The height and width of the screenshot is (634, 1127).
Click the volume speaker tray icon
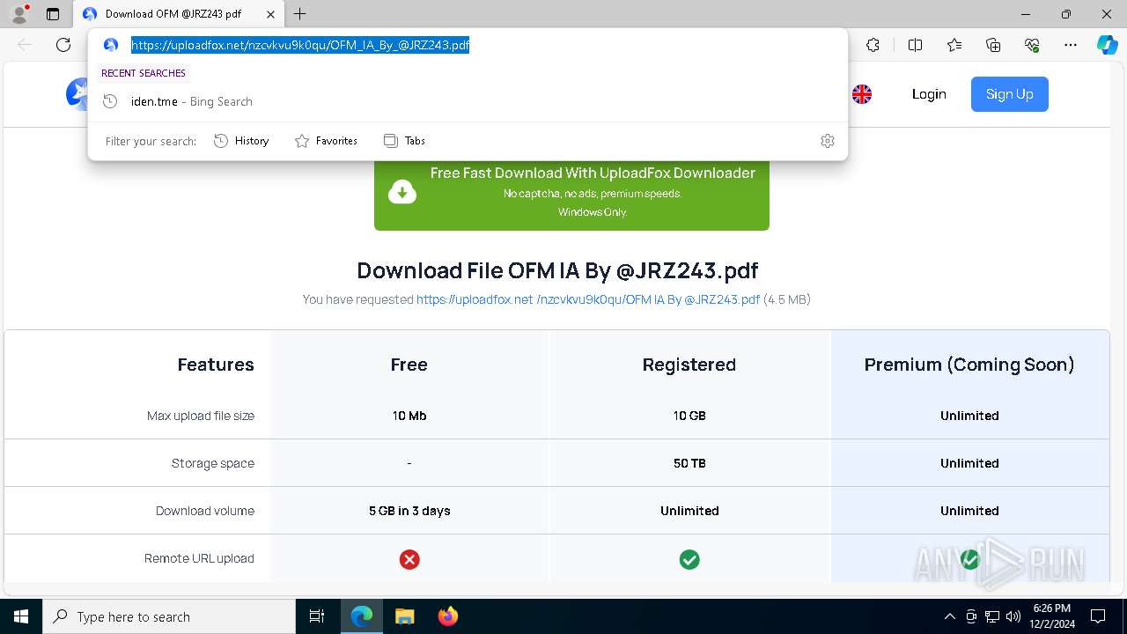(1013, 616)
